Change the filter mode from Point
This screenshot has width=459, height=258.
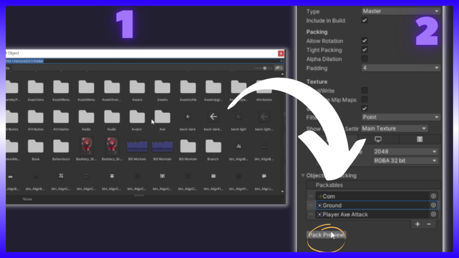pyautogui.click(x=401, y=117)
